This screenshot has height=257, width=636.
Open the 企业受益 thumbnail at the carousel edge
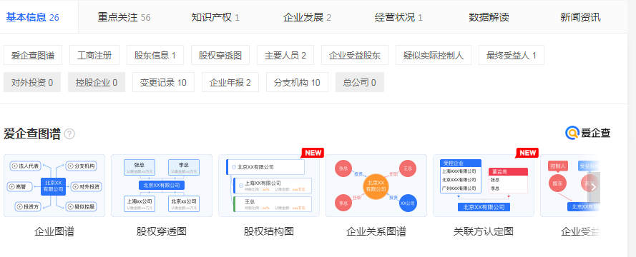pos(569,186)
